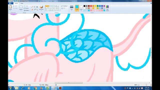This screenshot has width=160, height=90.
Task: Activate Color 2 background selector
Action: pyautogui.click(x=81, y=8)
